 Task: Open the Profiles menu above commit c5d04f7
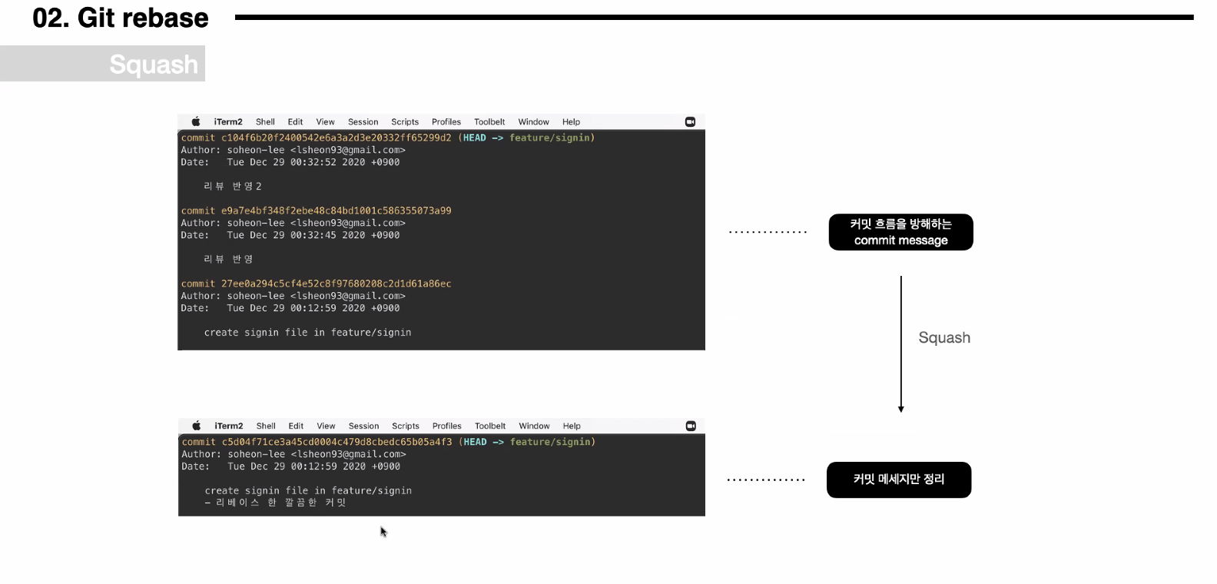(447, 426)
